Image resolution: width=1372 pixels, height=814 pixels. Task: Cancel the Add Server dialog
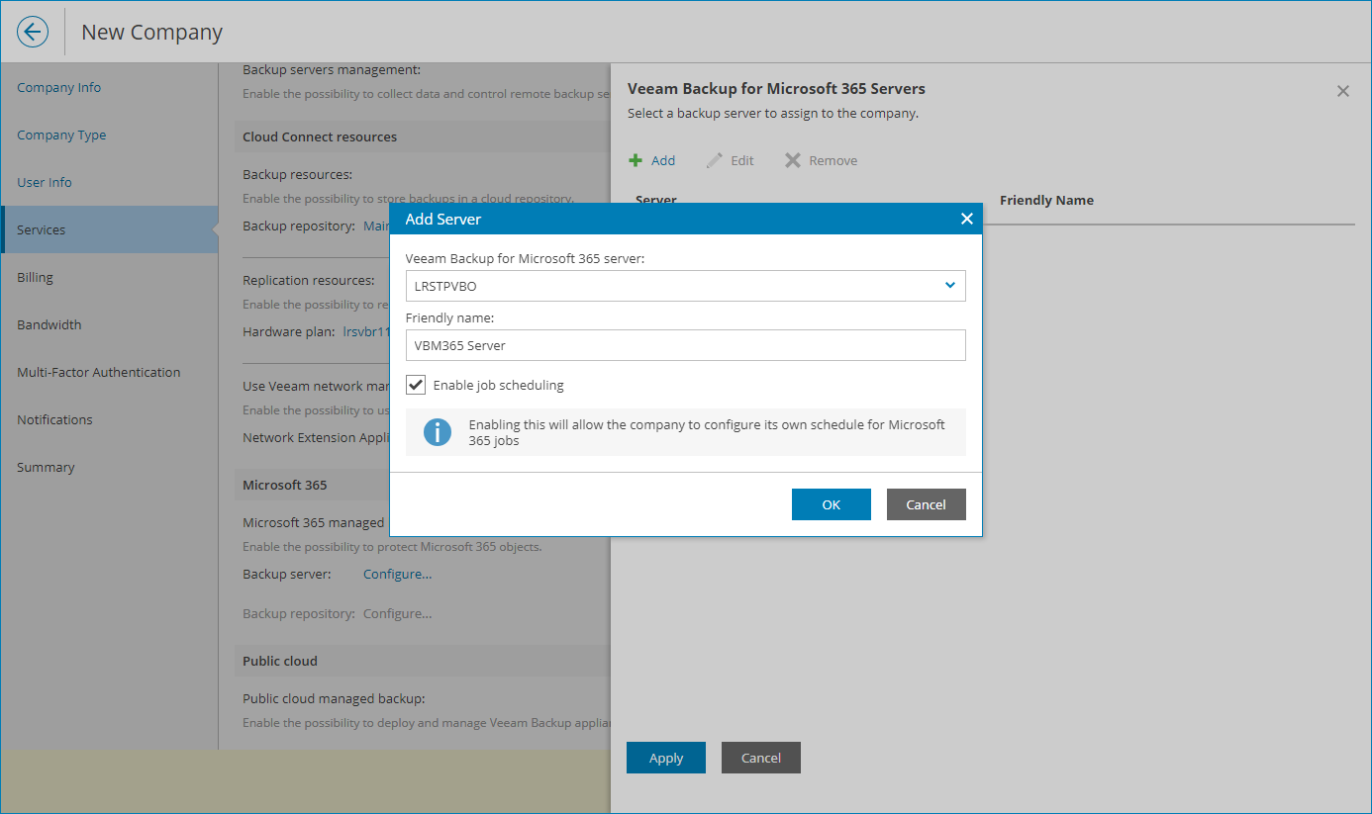pyautogui.click(x=926, y=504)
